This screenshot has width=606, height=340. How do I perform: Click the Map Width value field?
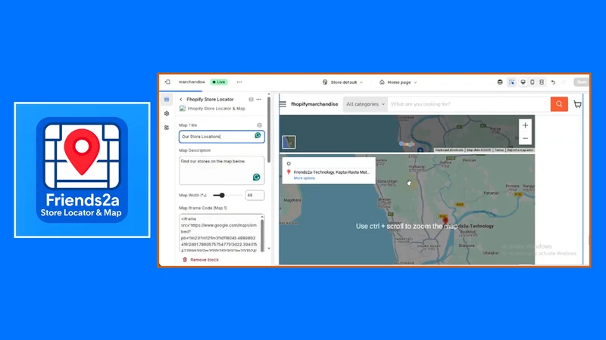pos(255,195)
